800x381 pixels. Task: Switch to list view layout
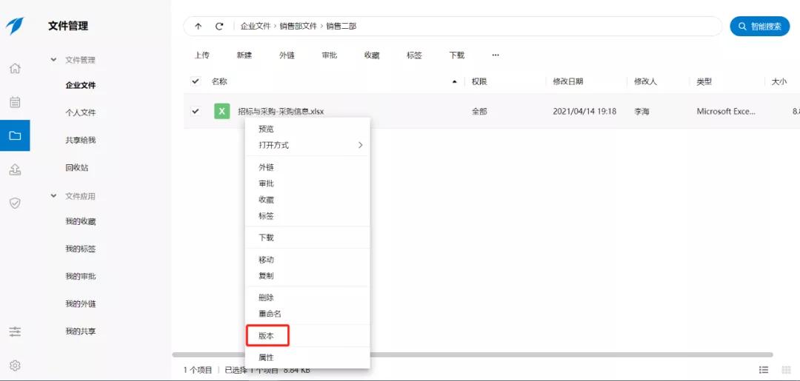coord(764,369)
